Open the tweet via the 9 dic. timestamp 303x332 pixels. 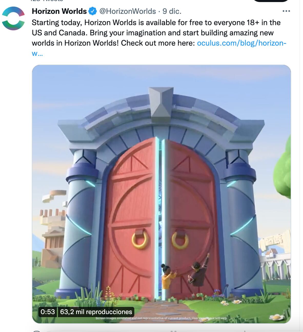coord(172,11)
